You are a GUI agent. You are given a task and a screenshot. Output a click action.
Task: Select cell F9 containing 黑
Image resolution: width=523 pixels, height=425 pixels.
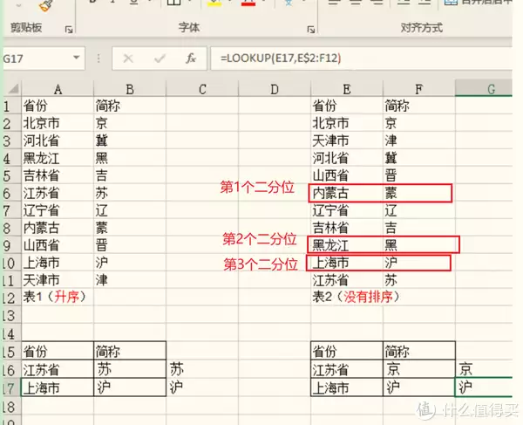(419, 245)
